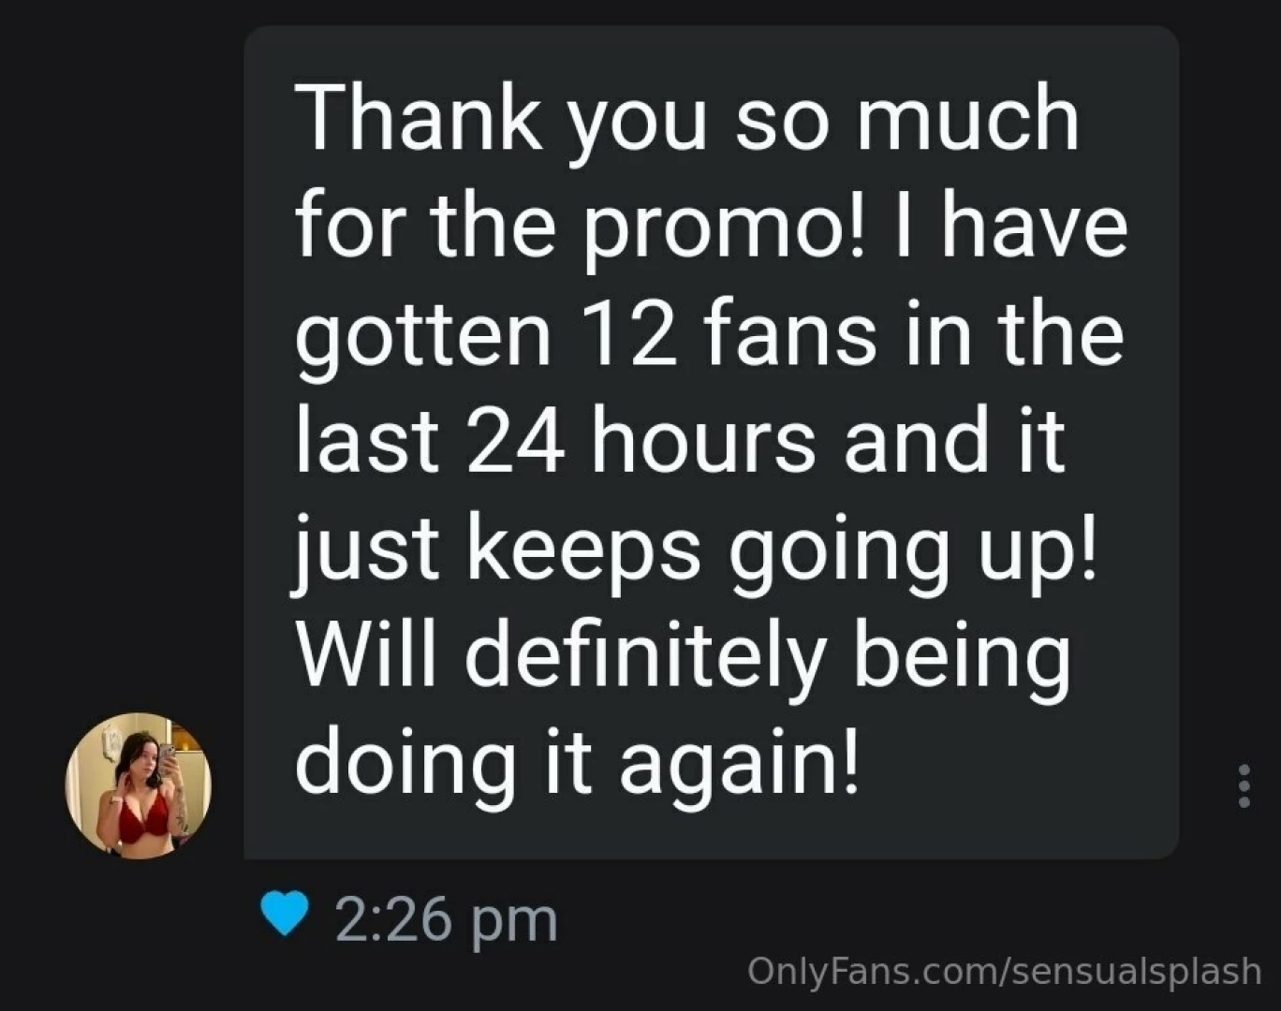Click the dark chat bubble containing the promo message
The image size is (1281, 1011).
click(x=710, y=440)
